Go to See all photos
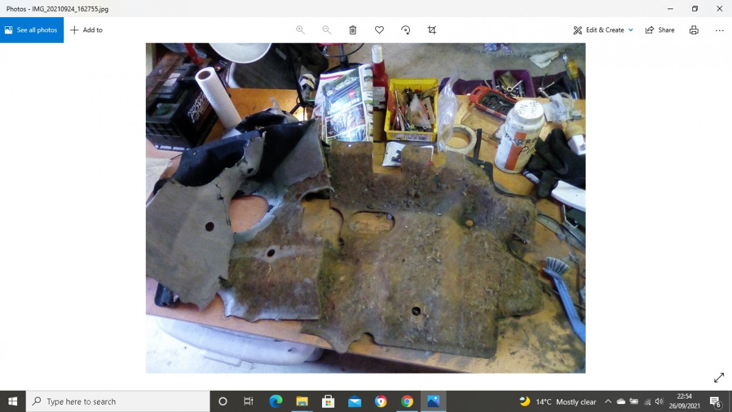 [32, 29]
